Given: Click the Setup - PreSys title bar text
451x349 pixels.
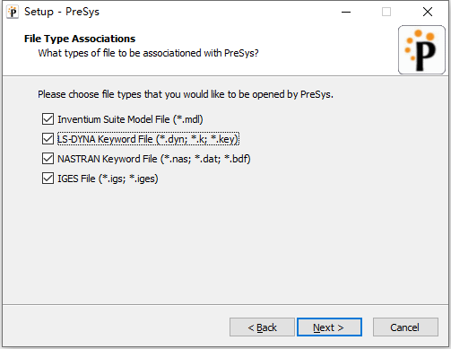Looking at the screenshot, I should 62,12.
